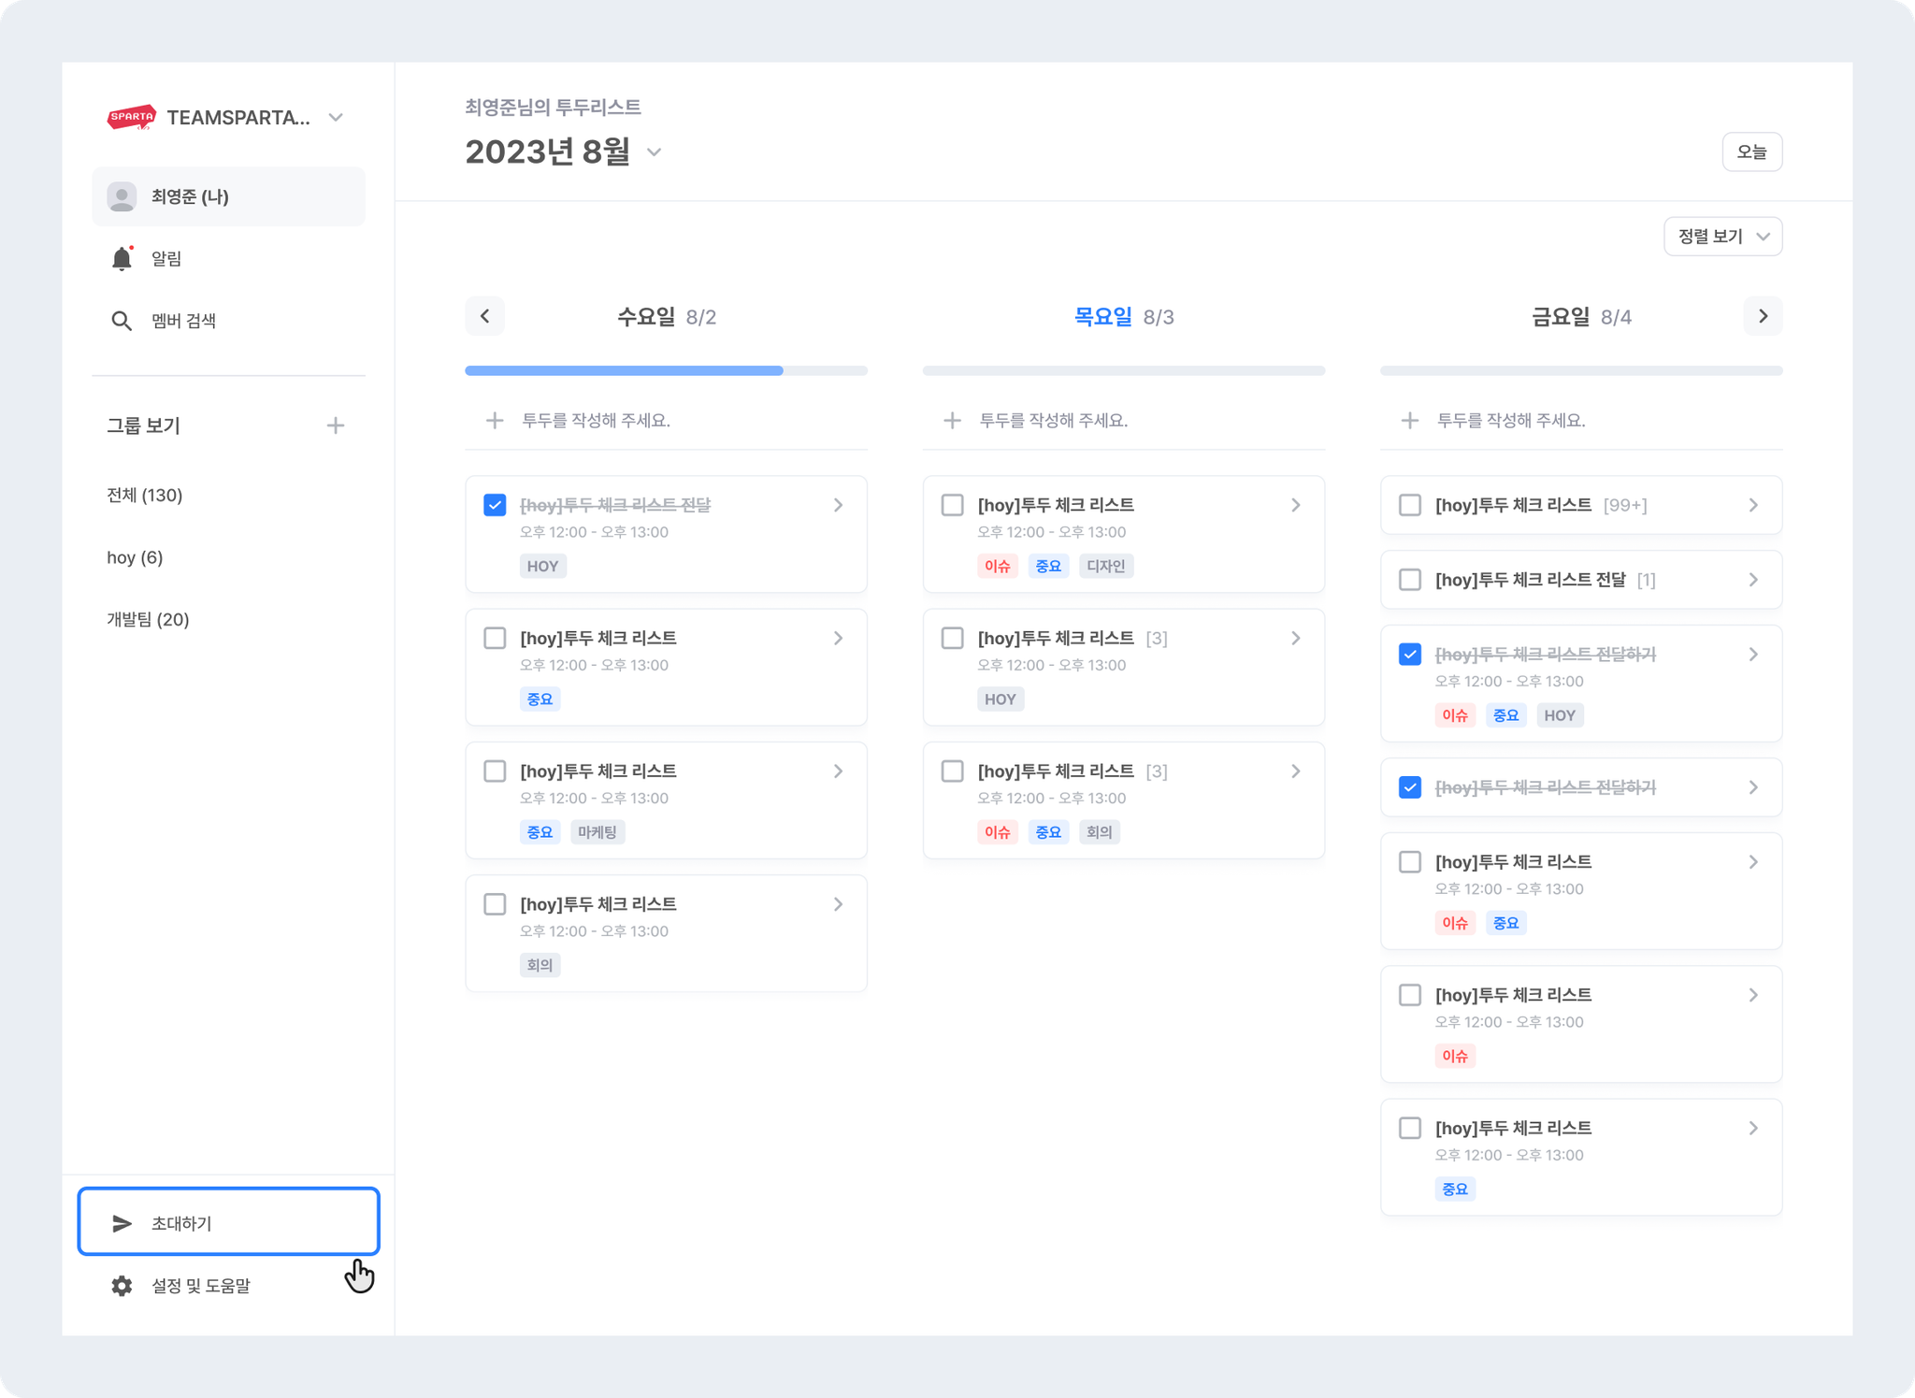Screen dimensions: 1915x1398
Task: Expand the TEAMSPARTA workspace dropdown
Action: [x=336, y=118]
